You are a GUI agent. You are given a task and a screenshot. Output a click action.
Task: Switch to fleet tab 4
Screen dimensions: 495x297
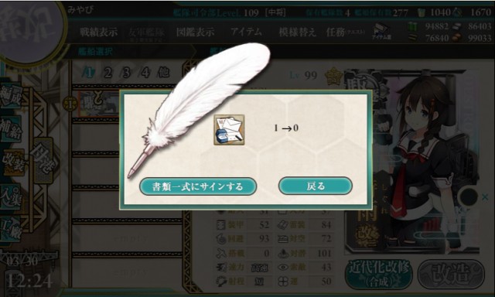tap(145, 73)
